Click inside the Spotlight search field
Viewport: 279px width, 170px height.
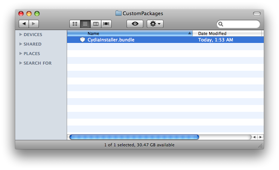point(241,24)
